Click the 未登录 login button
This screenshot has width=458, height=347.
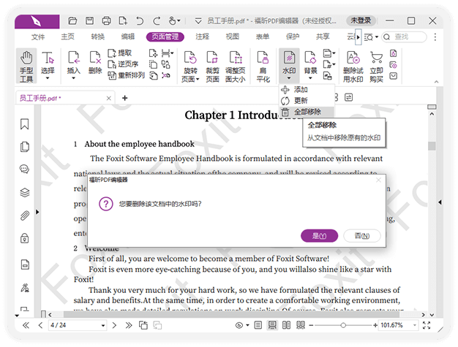(361, 20)
